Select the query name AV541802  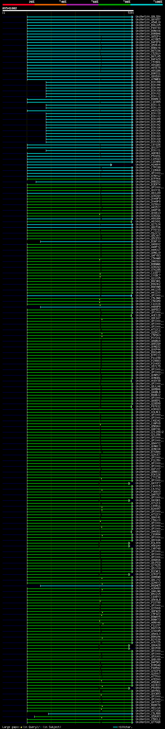click(10, 8)
